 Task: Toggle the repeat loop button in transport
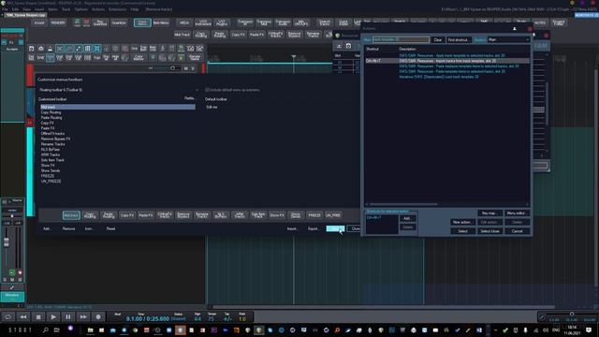[8, 316]
